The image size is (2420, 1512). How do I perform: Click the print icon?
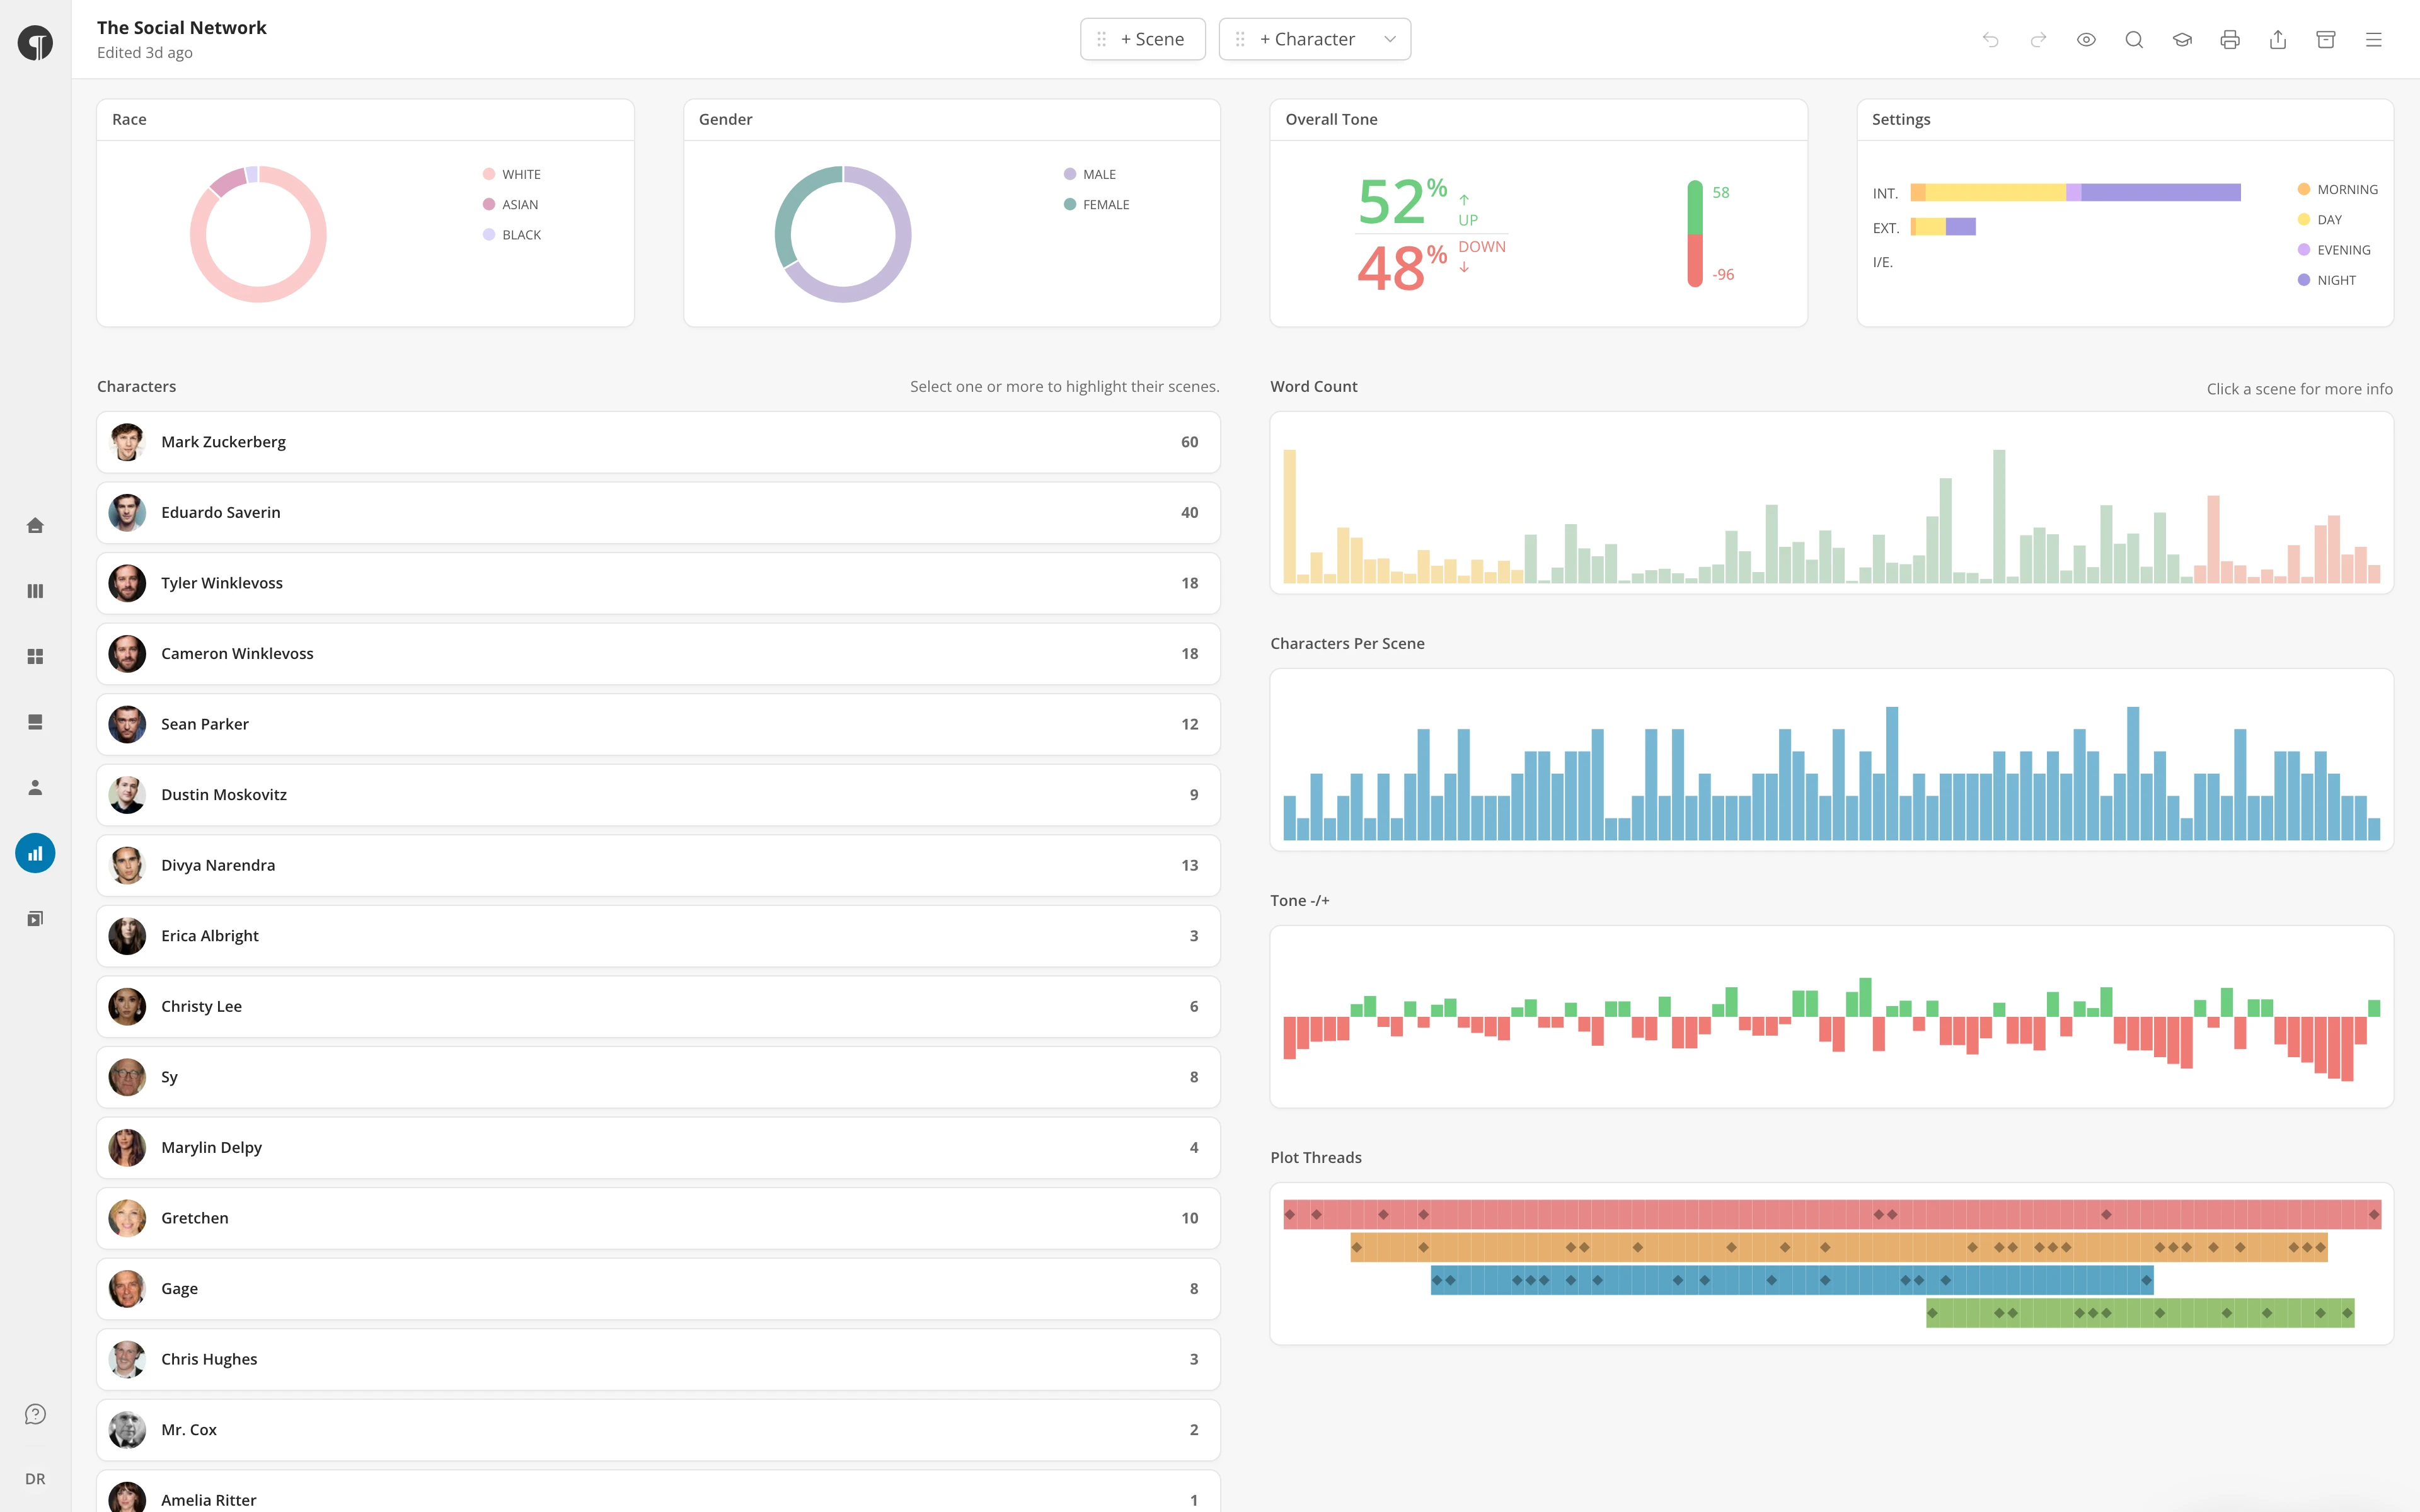tap(2230, 39)
